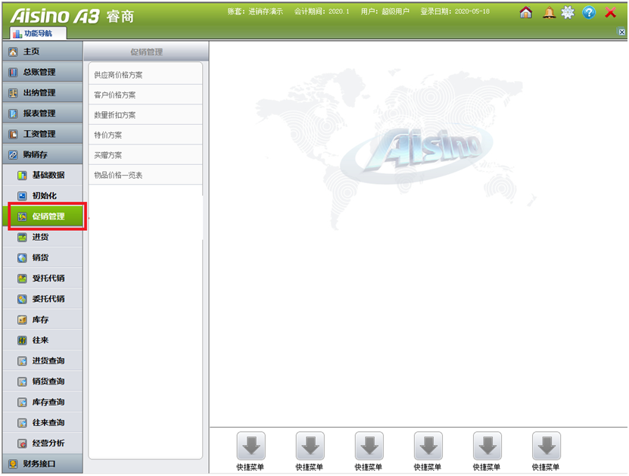Open 数量折扣方案

pos(115,115)
